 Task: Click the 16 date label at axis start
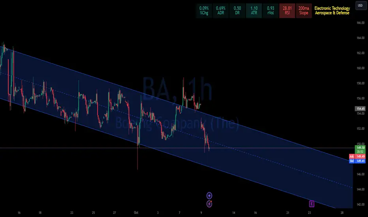point(19,213)
